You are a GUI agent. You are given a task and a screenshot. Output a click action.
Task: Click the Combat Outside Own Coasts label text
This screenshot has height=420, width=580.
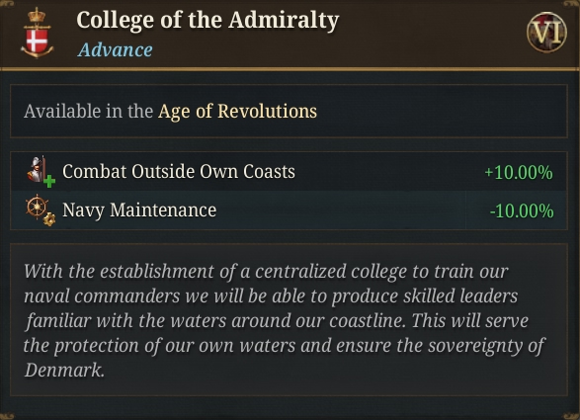(x=179, y=171)
